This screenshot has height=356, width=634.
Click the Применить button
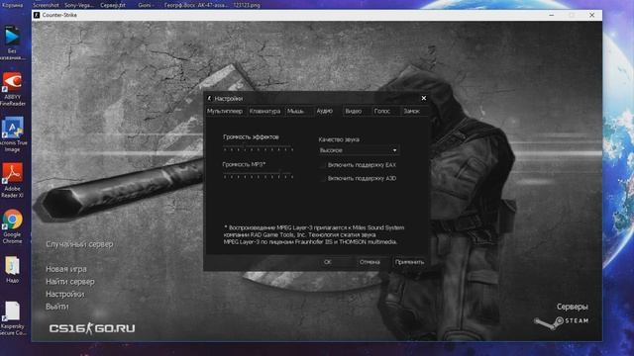tap(409, 262)
